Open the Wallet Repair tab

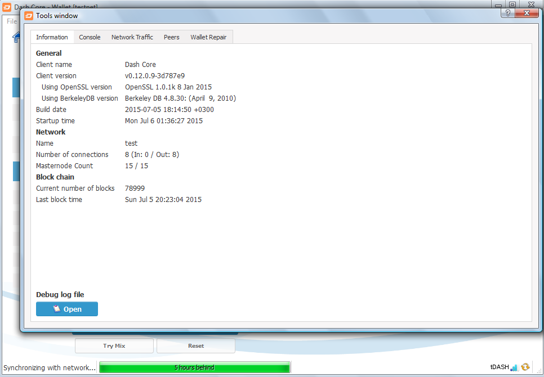coord(208,37)
